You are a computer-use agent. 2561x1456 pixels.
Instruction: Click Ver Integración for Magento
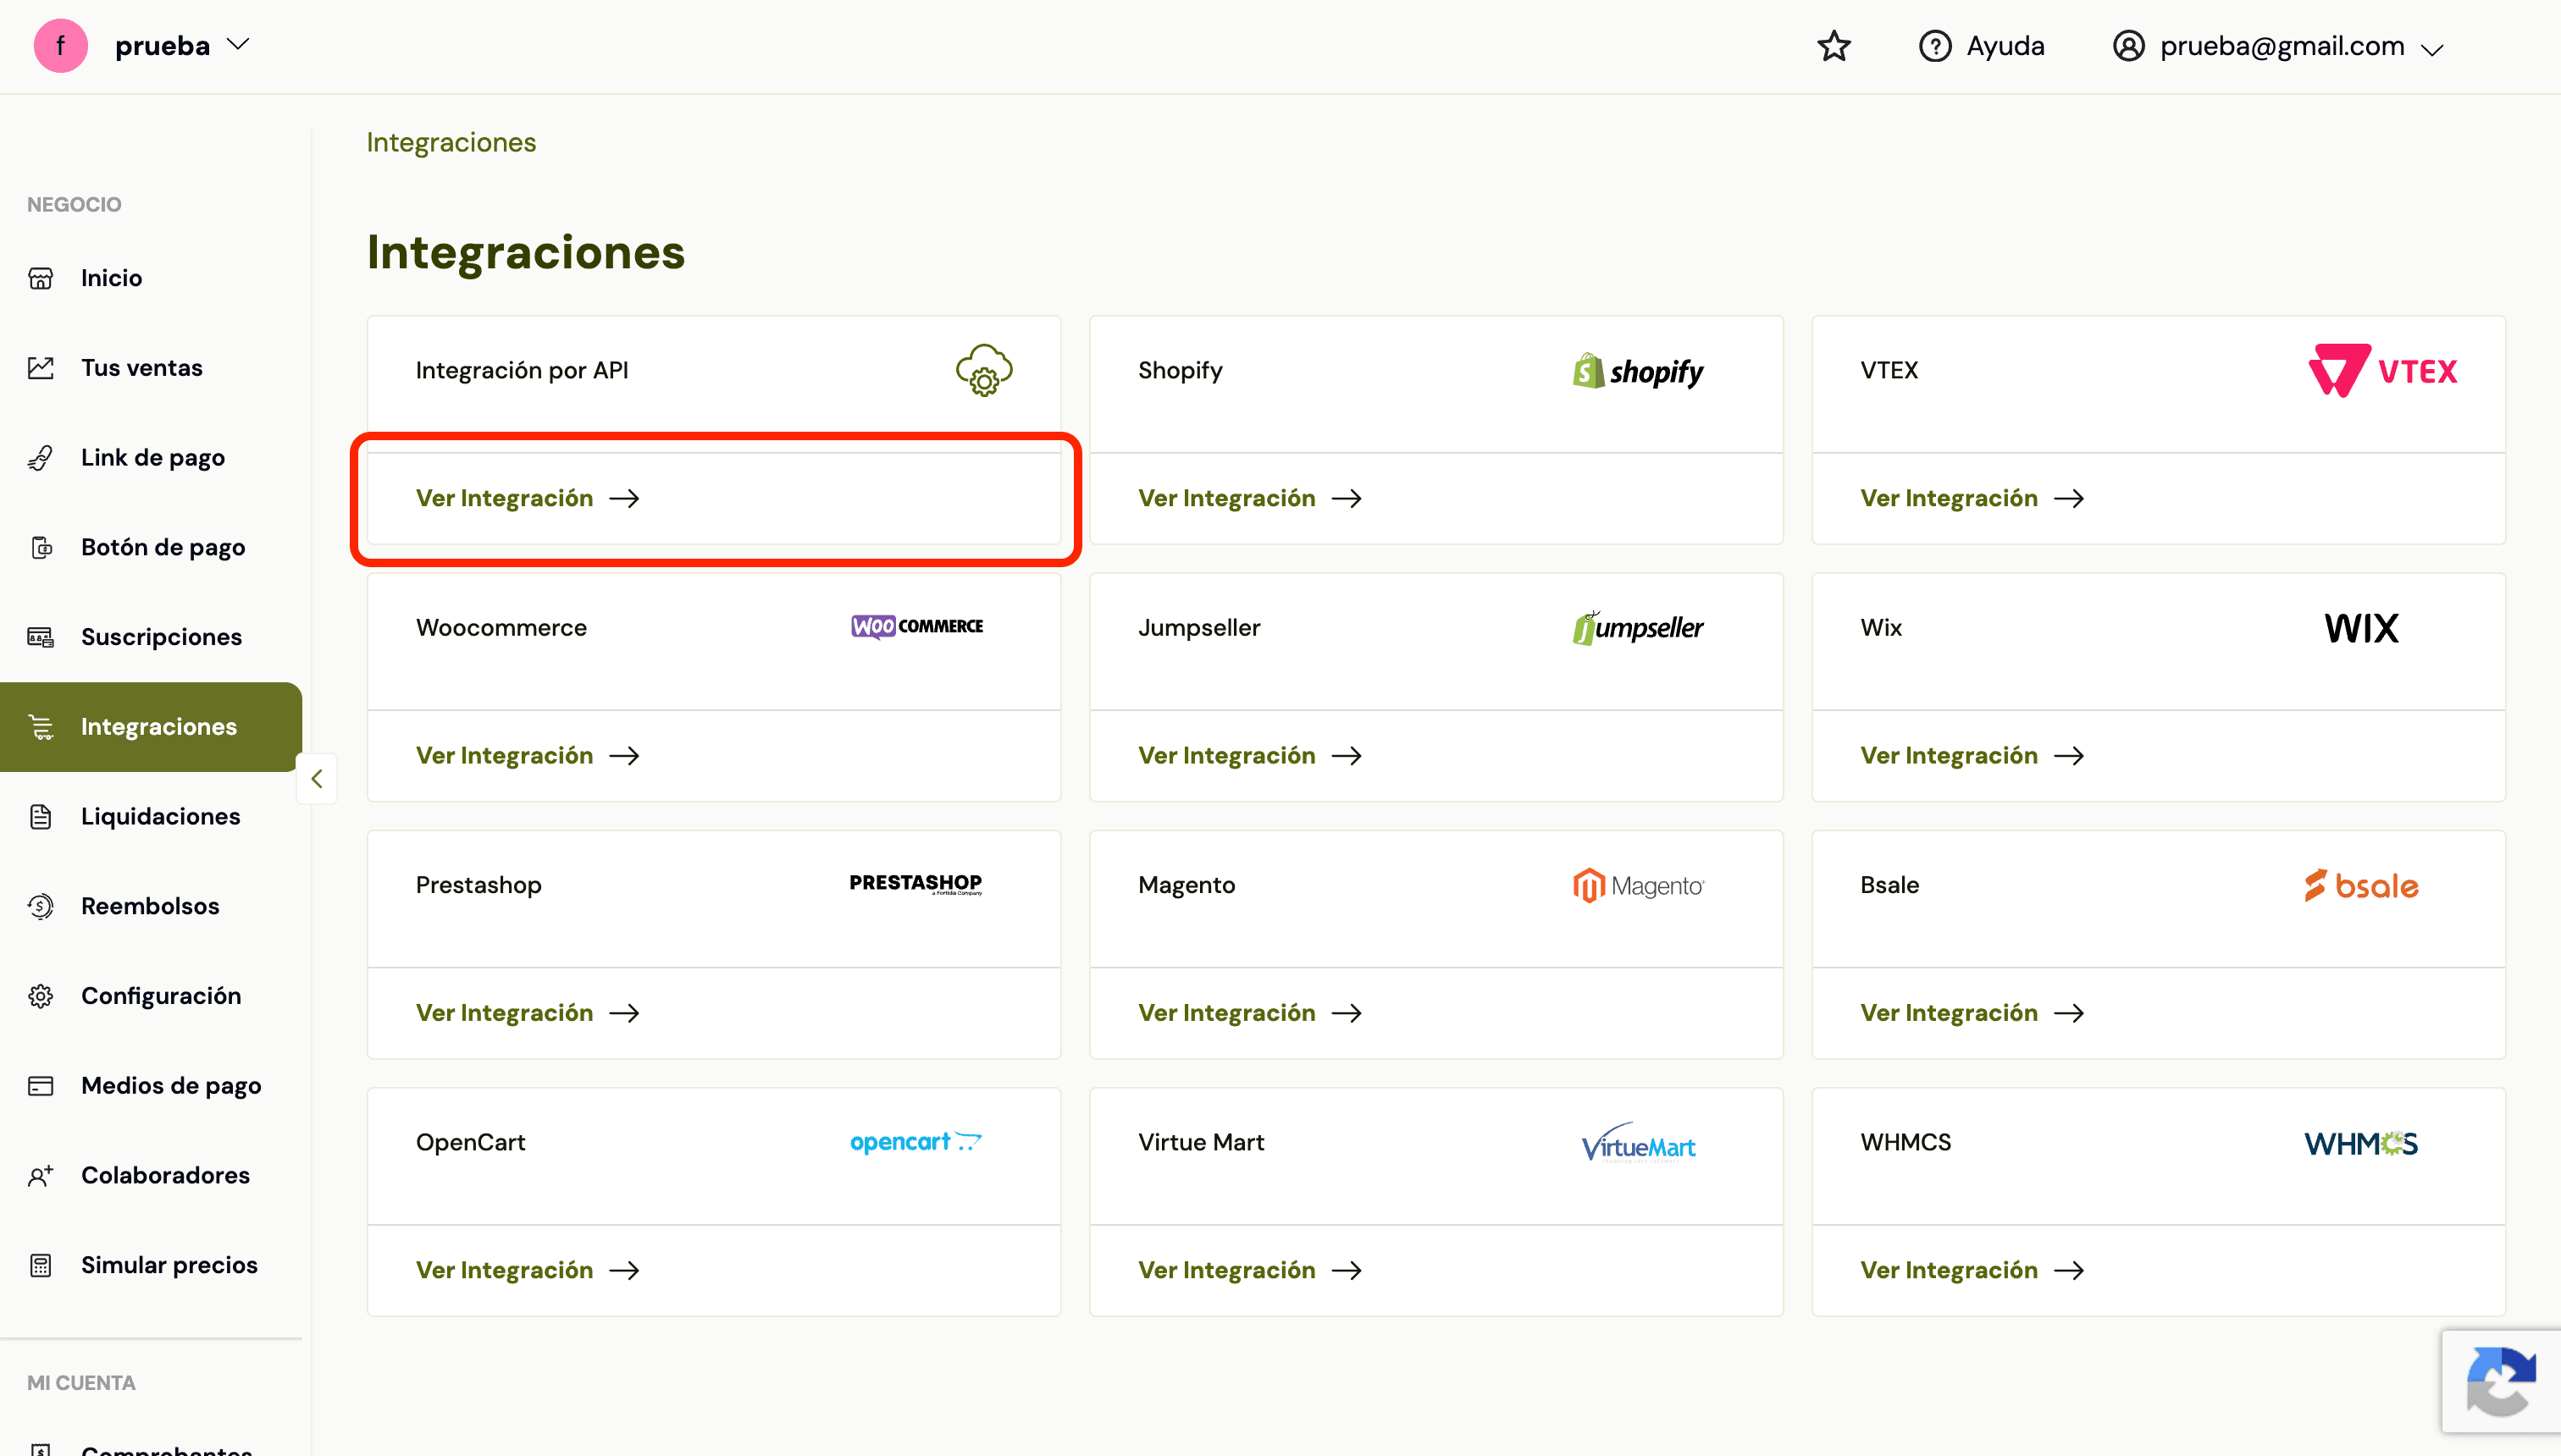(1249, 1013)
